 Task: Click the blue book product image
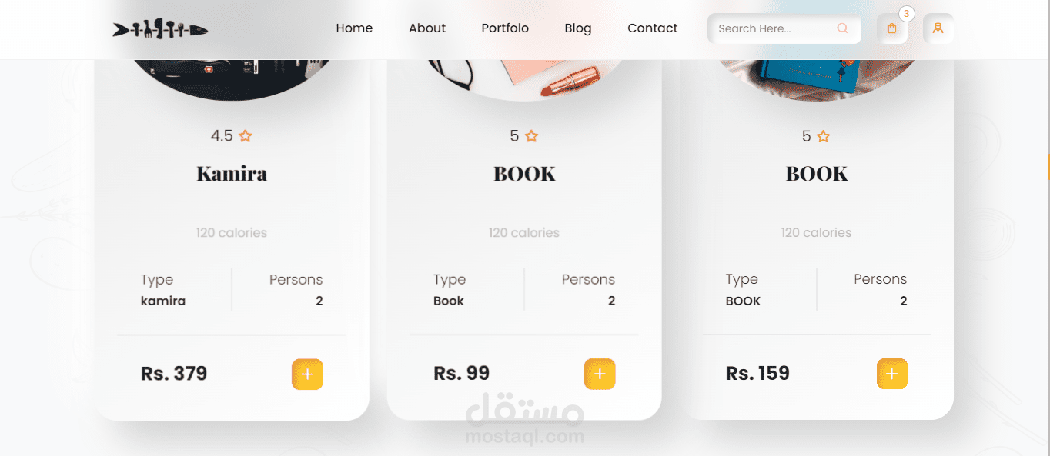pos(816,80)
